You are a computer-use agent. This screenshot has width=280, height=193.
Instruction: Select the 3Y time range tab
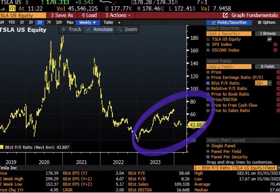click(31, 23)
